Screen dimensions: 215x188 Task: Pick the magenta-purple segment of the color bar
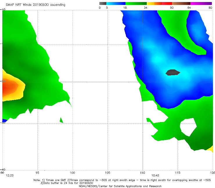(201, 3)
